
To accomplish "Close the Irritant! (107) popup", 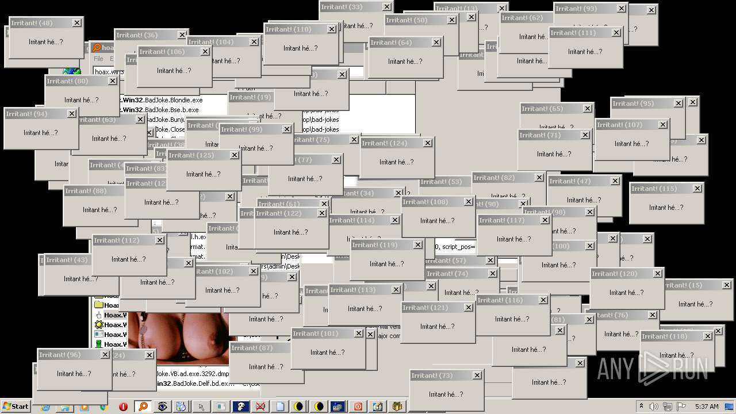I will pyautogui.click(x=662, y=125).
